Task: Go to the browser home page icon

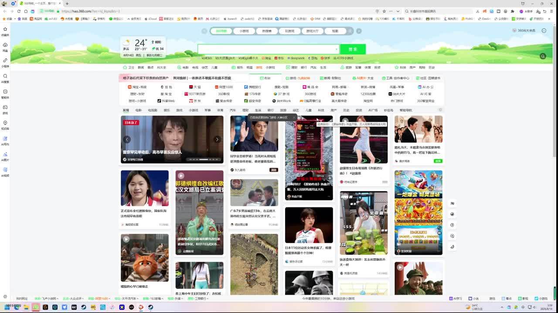Action: (26, 11)
